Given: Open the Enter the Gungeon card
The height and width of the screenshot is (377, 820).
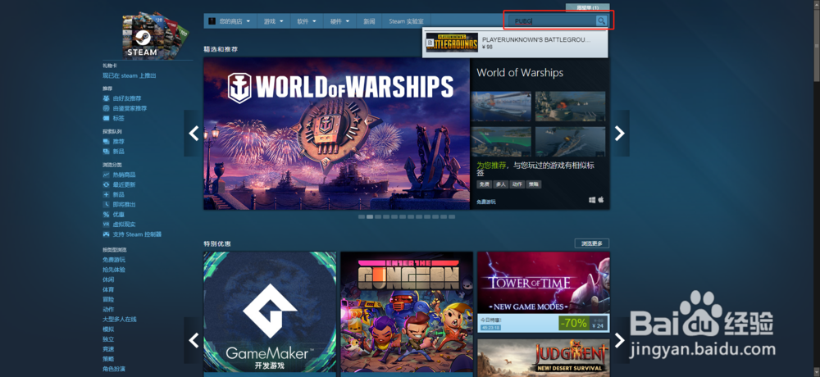Looking at the screenshot, I should point(407,314).
